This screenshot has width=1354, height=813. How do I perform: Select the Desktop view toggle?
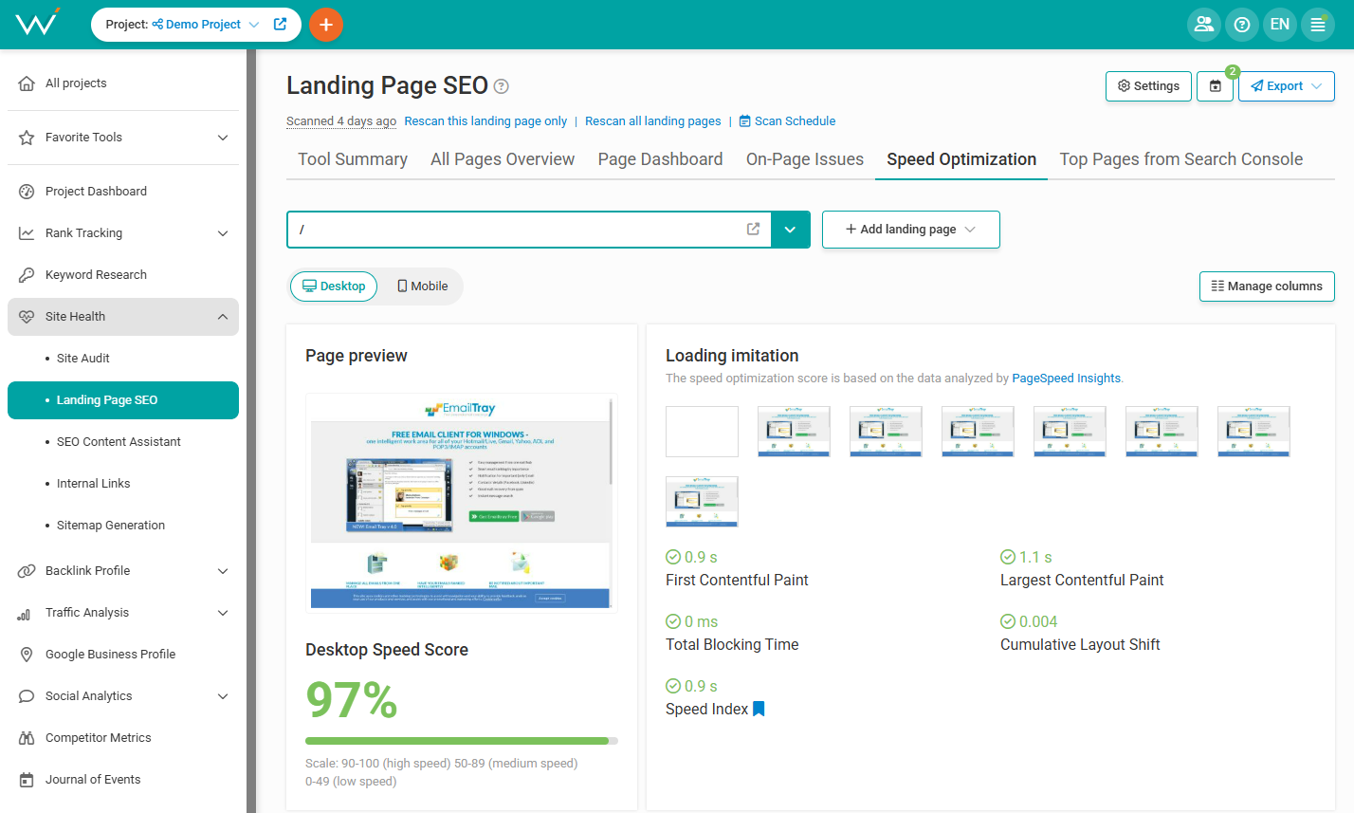click(334, 286)
